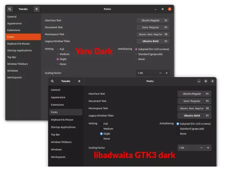This screenshot has height=171, width=230.
Task: Open Top Bar section in Yaru Dark sidebar
Action: pyautogui.click(x=23, y=57)
